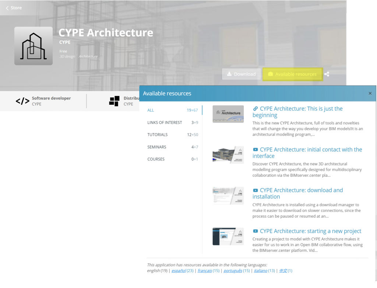Image resolution: width=377 pixels, height=288 pixels.
Task: Click video icon beside 'download and installation'
Action: (256, 190)
